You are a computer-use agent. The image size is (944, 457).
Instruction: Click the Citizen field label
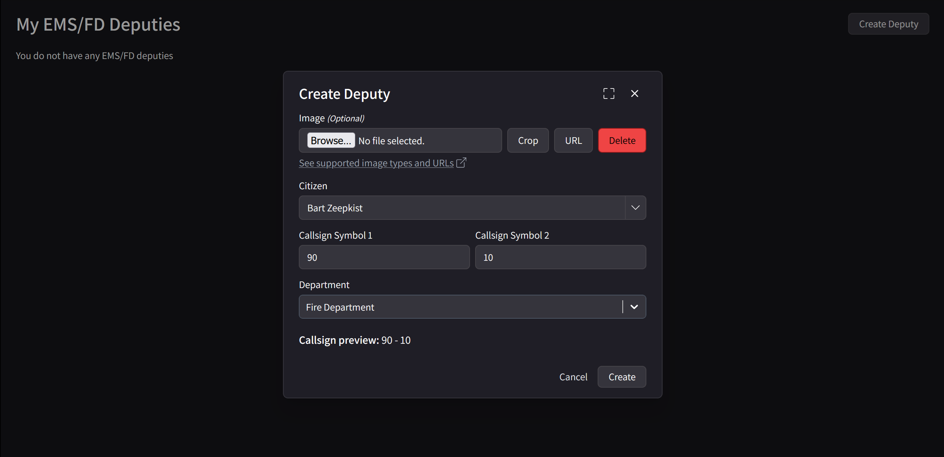point(313,186)
